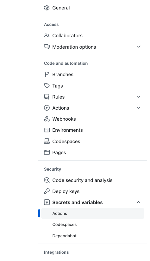Click the General gear icon
The width and height of the screenshot is (150, 261).
coord(47,8)
